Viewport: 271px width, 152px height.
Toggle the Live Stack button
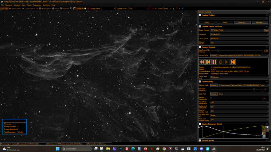click(78, 8)
